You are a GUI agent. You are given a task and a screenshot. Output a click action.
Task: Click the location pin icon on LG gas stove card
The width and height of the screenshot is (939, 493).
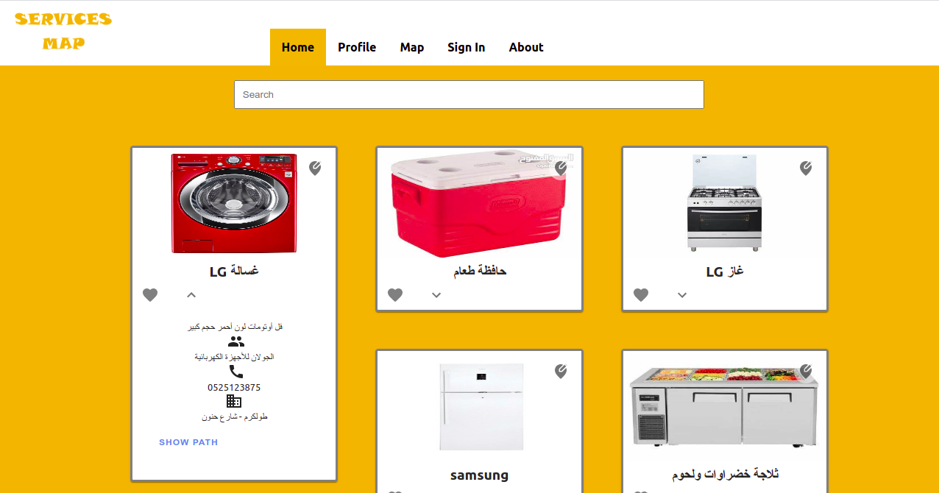806,168
